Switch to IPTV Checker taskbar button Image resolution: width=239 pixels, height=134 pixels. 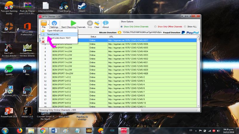pyautogui.click(x=124, y=131)
